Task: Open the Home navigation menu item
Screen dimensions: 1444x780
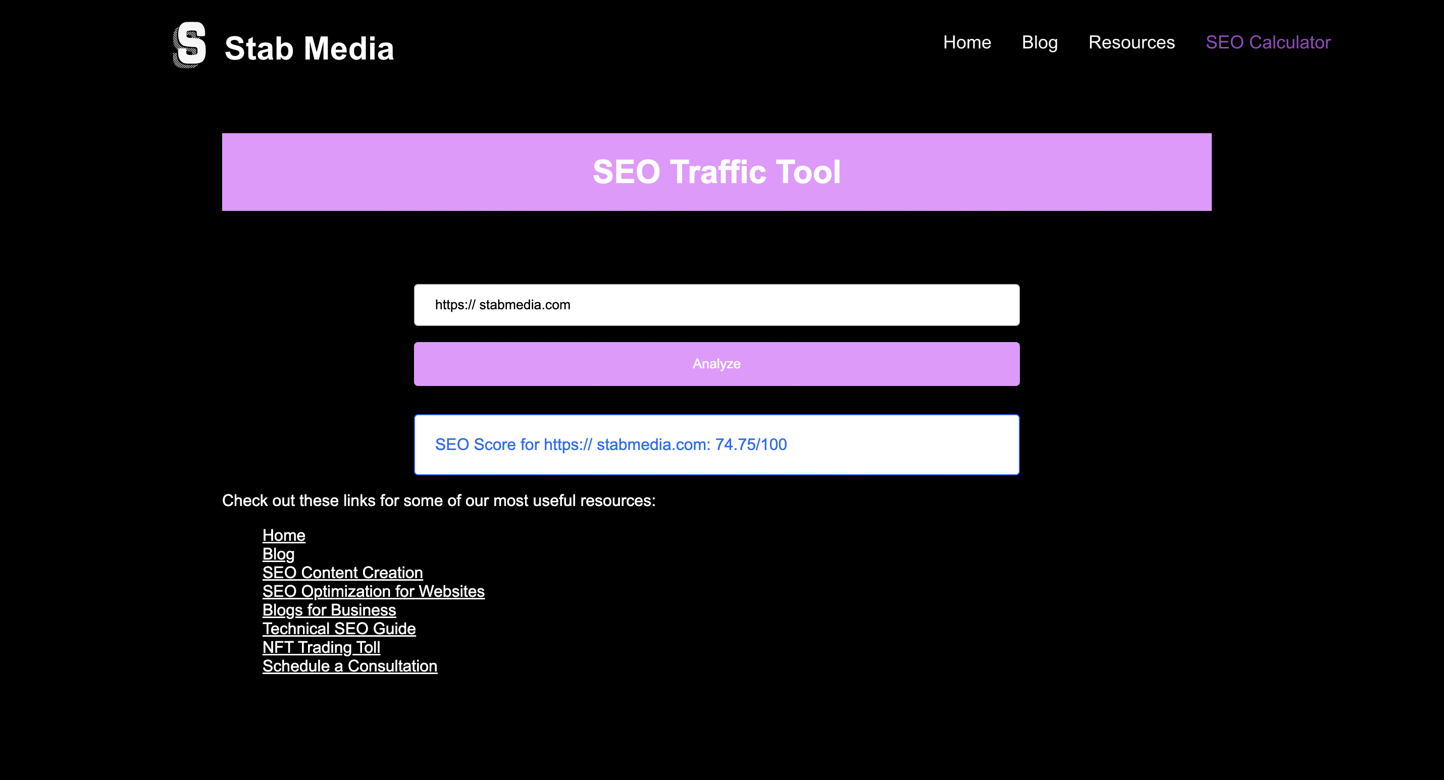Action: click(967, 42)
